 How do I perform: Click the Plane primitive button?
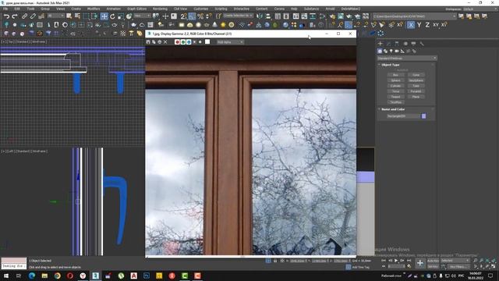click(x=416, y=97)
